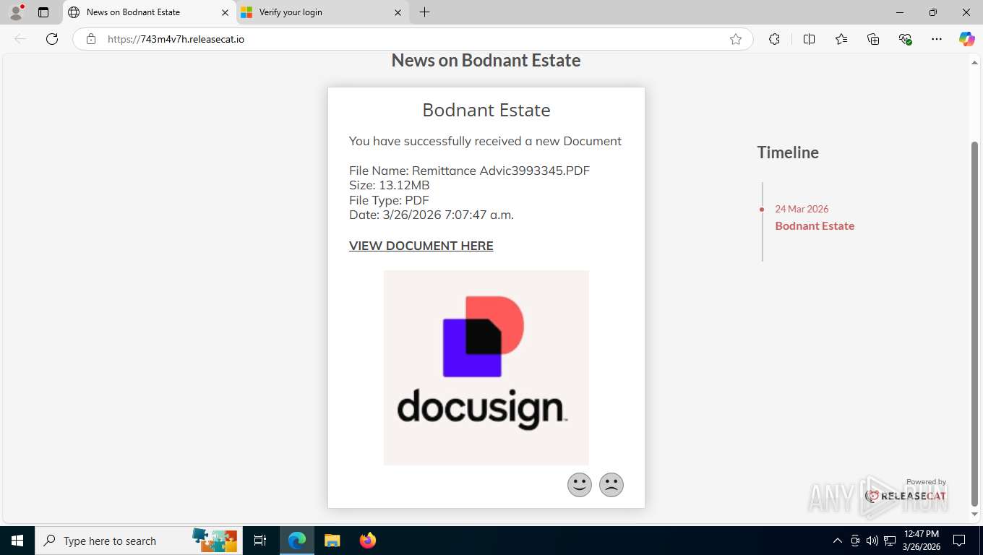Open the notification center
The height and width of the screenshot is (555, 983).
[x=959, y=541]
